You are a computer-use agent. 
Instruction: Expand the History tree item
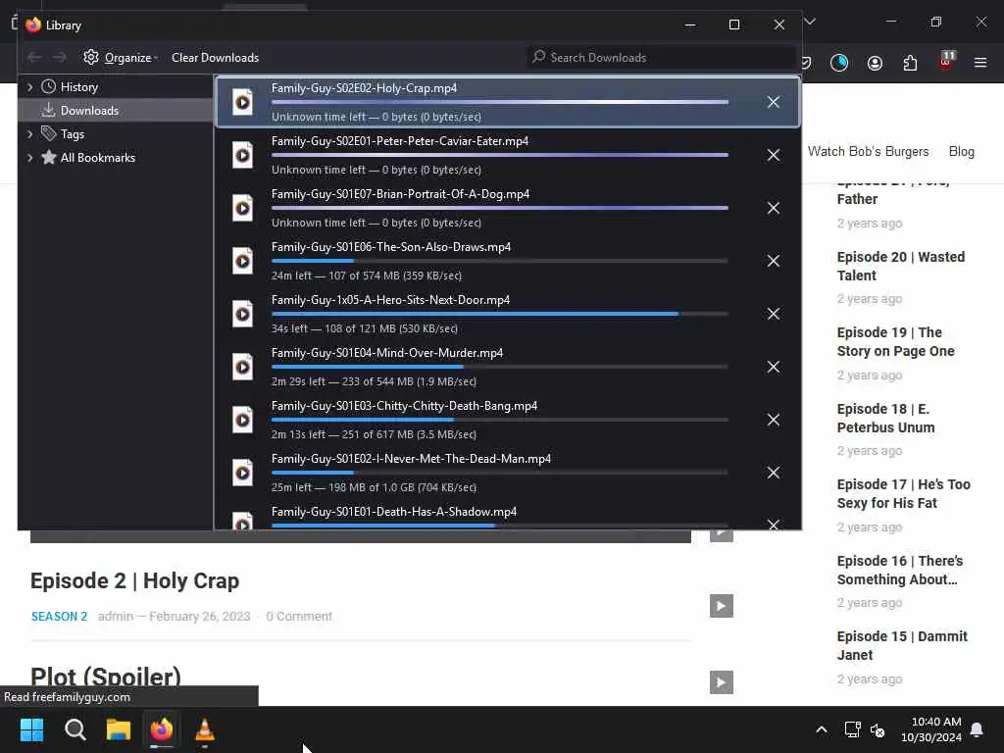pyautogui.click(x=29, y=87)
